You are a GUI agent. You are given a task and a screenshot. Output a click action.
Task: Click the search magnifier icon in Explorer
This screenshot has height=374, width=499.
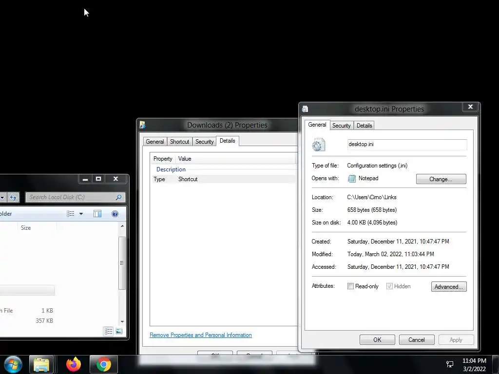click(119, 197)
